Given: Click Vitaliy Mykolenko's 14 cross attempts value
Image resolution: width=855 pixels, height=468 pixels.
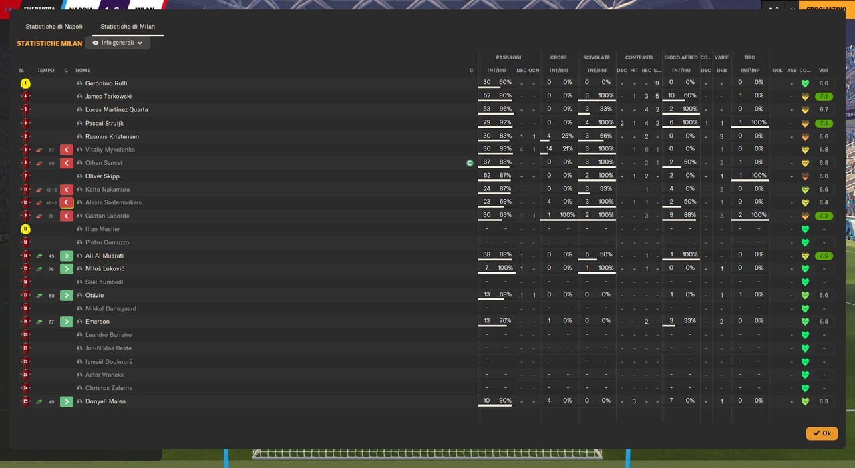Looking at the screenshot, I should pyautogui.click(x=549, y=149).
